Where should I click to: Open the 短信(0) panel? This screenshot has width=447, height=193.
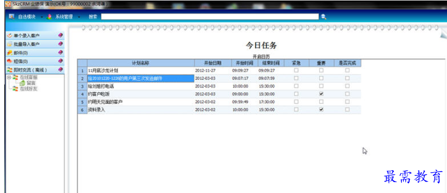coord(35,61)
